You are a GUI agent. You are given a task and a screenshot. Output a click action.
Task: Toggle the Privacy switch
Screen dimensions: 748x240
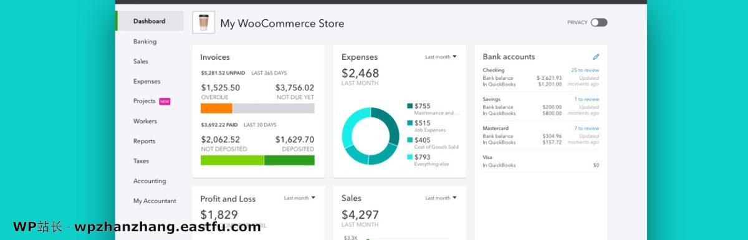click(599, 22)
